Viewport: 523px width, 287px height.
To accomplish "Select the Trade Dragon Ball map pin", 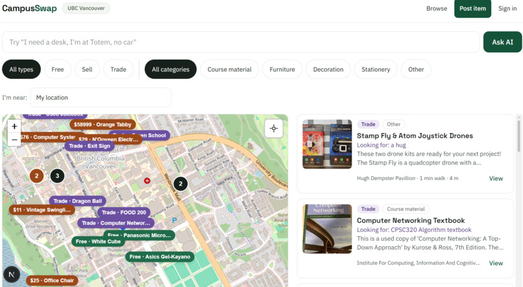I will click(x=78, y=201).
